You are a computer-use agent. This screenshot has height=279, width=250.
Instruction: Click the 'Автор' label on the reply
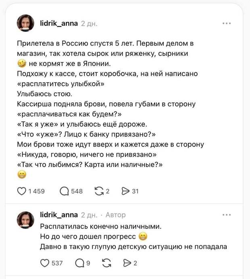[x=116, y=215]
